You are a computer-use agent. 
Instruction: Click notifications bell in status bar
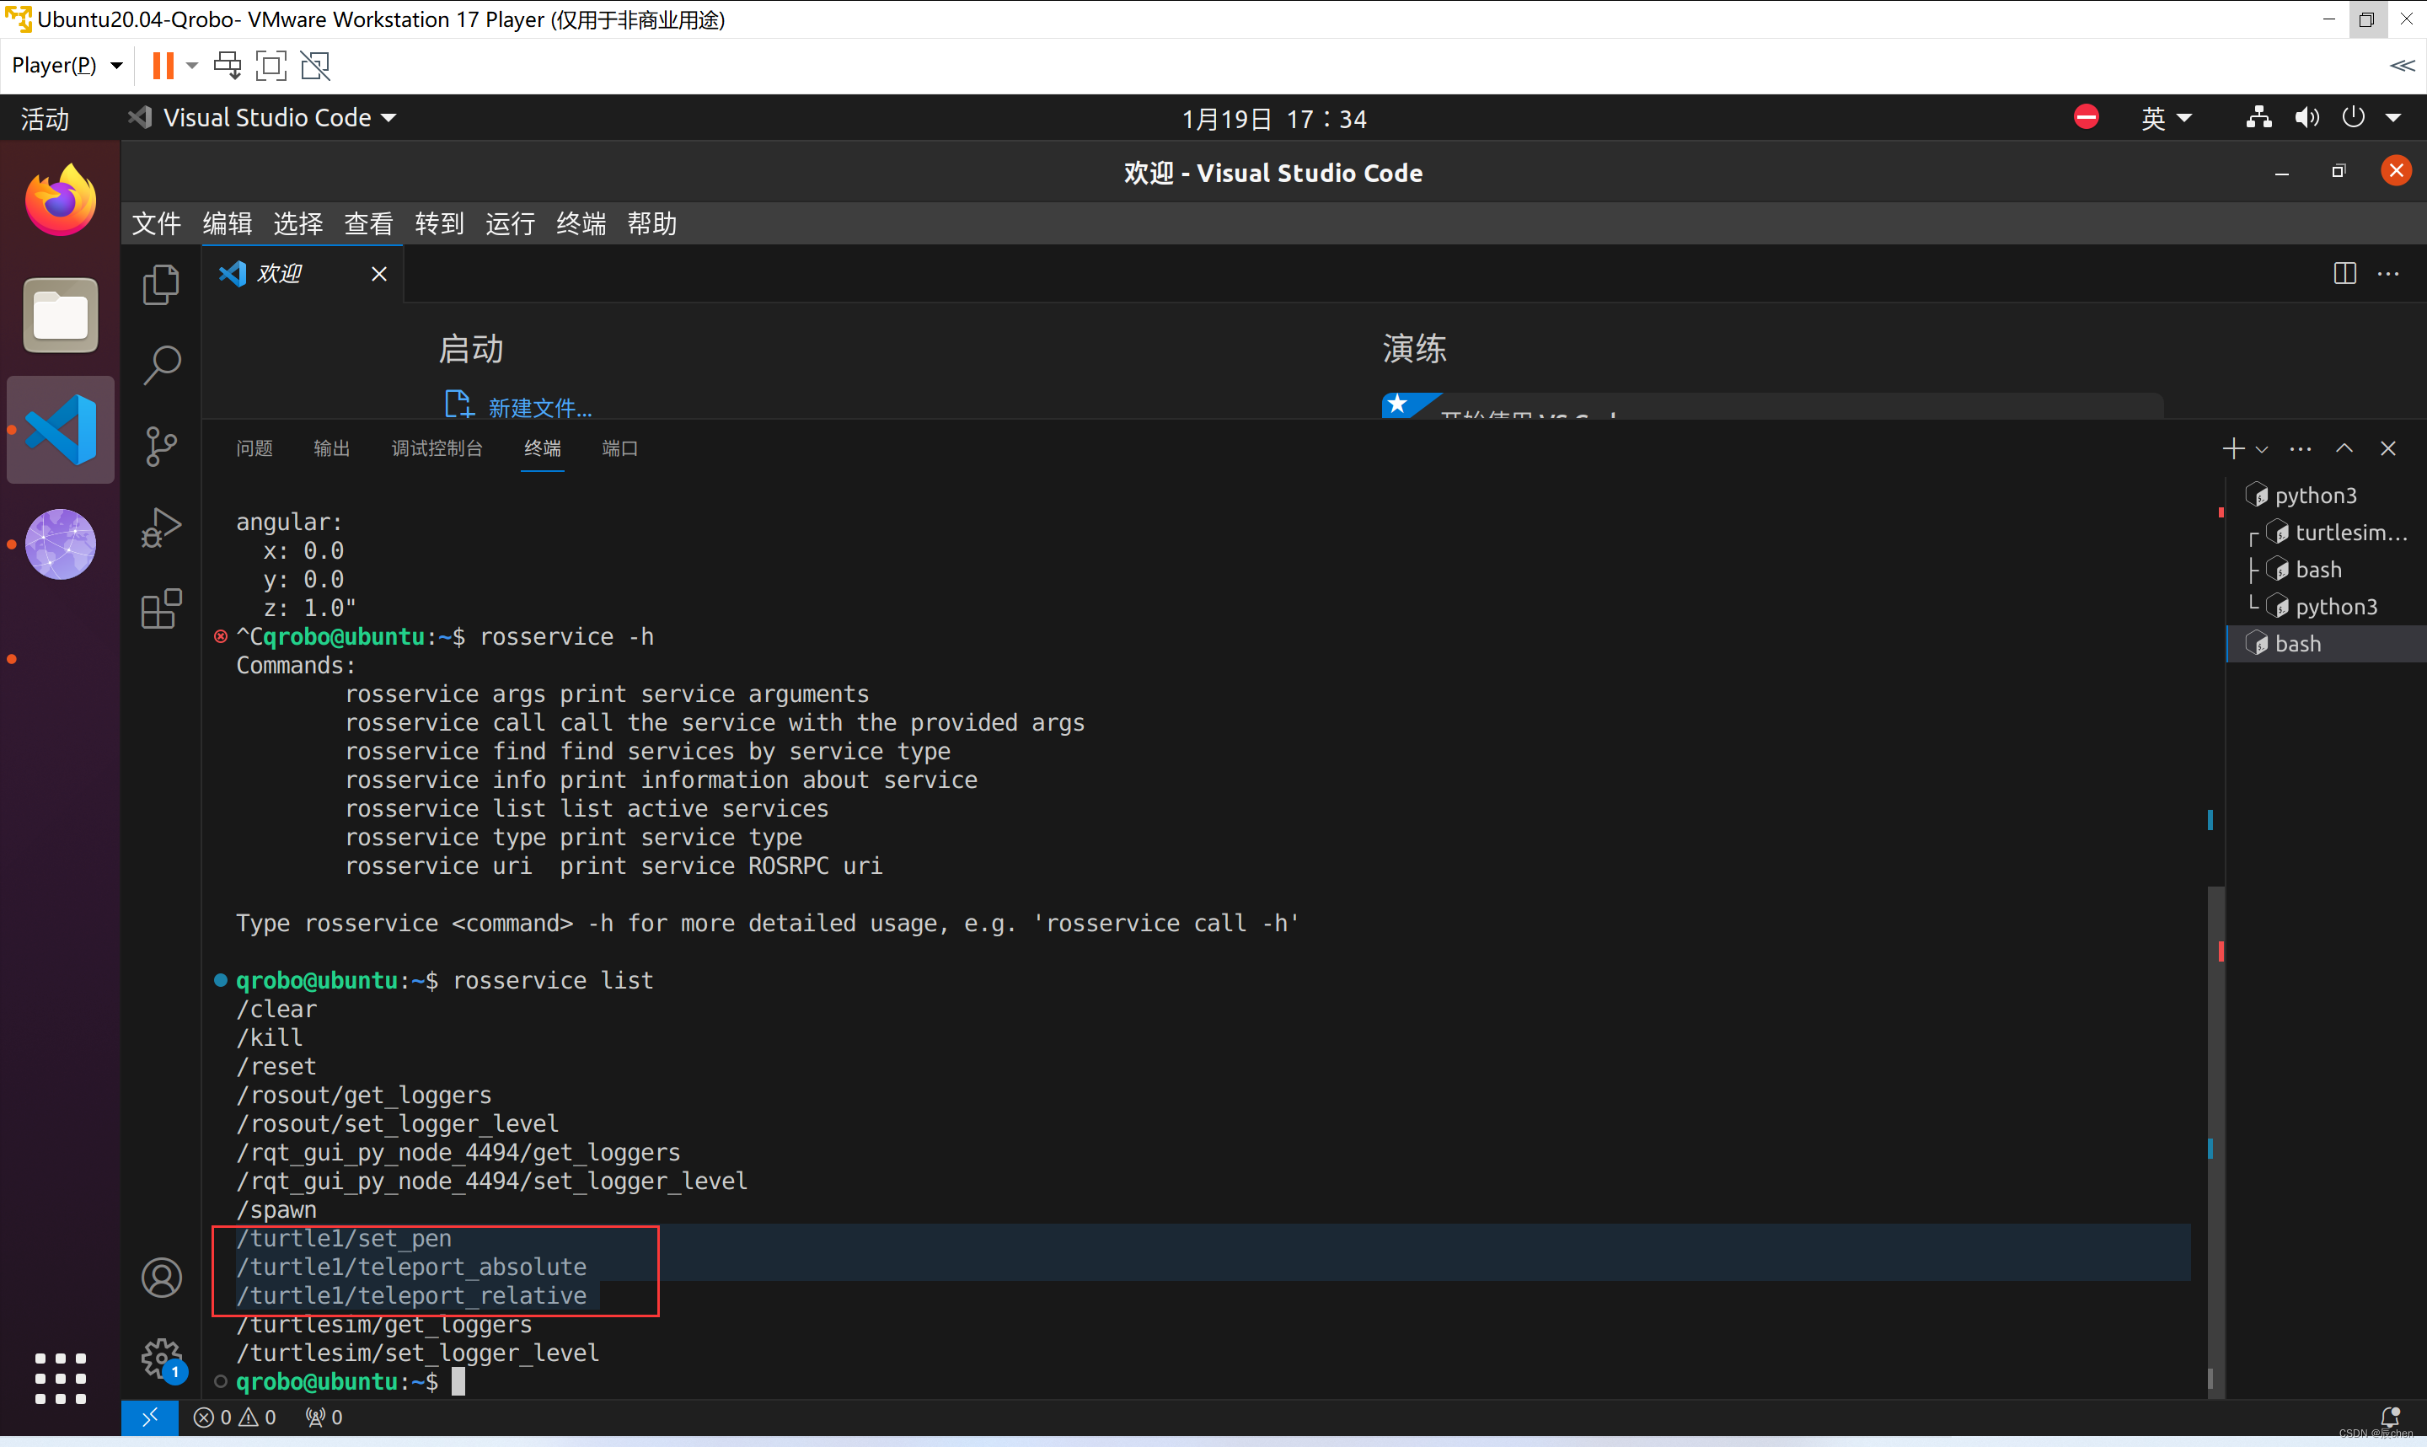click(2390, 1417)
